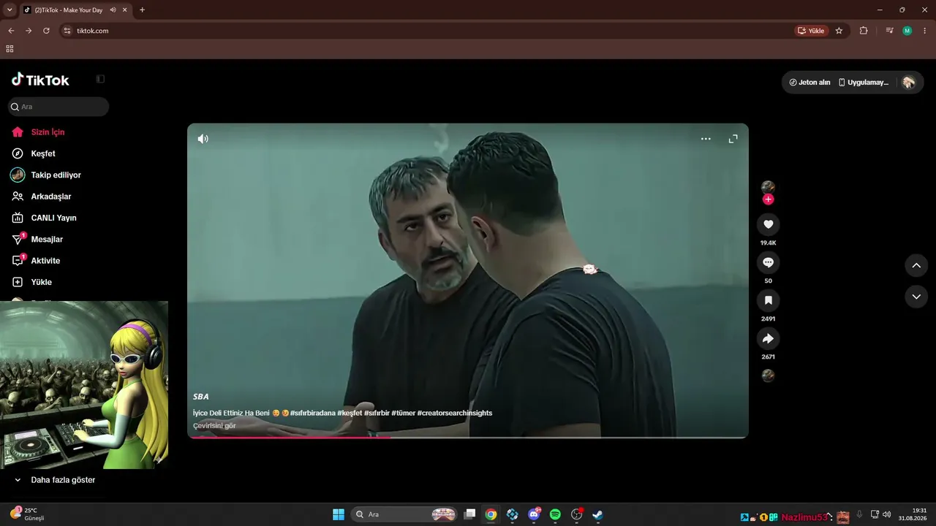Open the creator's avatar profile
936x526 pixels.
768,188
